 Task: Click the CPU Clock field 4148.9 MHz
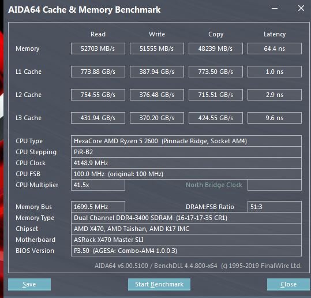[x=186, y=163]
